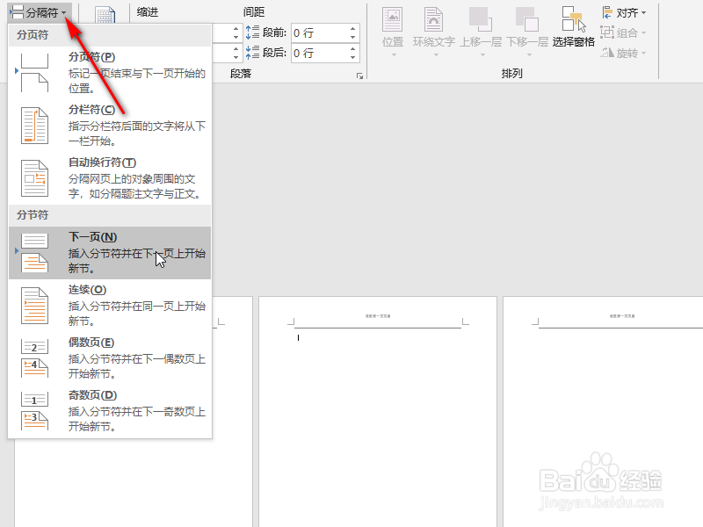Click the 分节符 section heading
The height and width of the screenshot is (527, 703).
pyautogui.click(x=33, y=215)
